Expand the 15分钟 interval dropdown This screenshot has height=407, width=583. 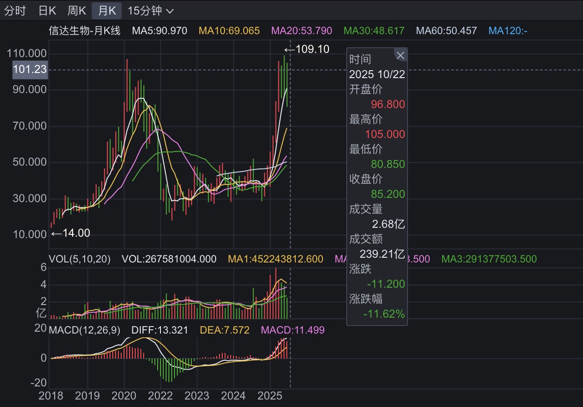pyautogui.click(x=151, y=10)
